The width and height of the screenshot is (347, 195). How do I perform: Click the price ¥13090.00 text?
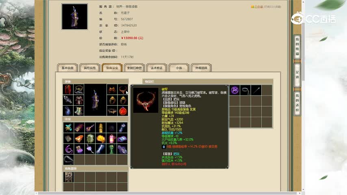(x=132, y=38)
